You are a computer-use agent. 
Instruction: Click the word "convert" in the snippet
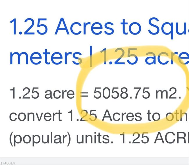[x=35, y=116]
